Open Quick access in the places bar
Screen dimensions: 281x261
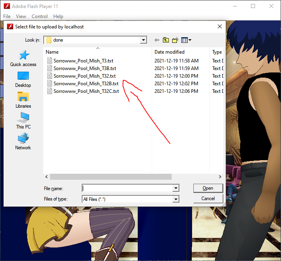coord(23,58)
